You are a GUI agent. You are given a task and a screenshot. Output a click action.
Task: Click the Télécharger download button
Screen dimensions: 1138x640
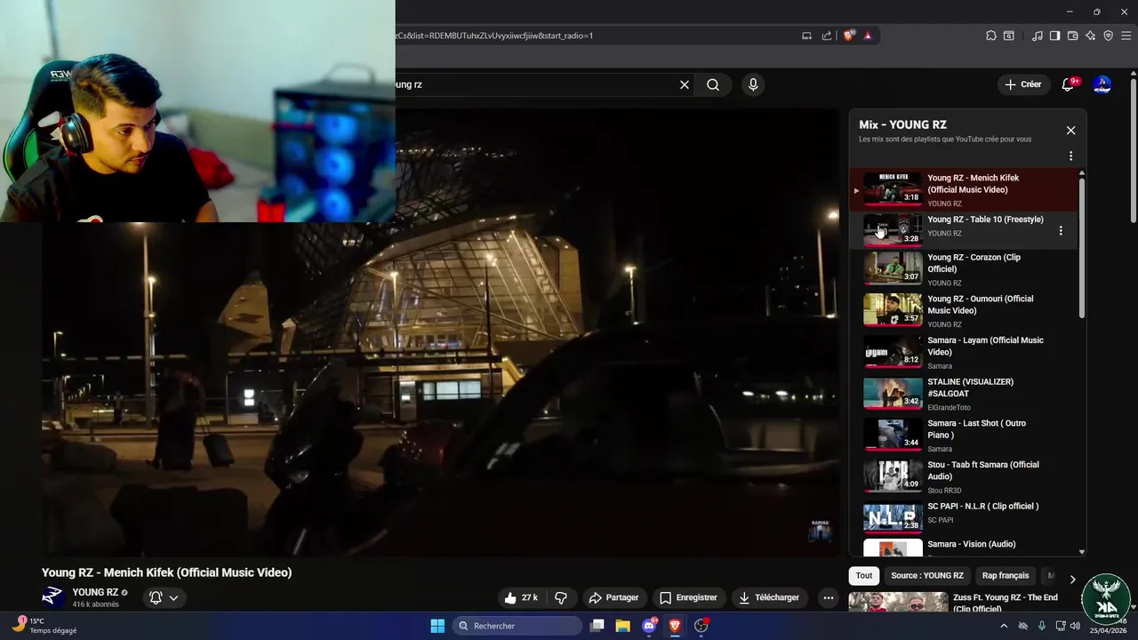[x=769, y=598]
